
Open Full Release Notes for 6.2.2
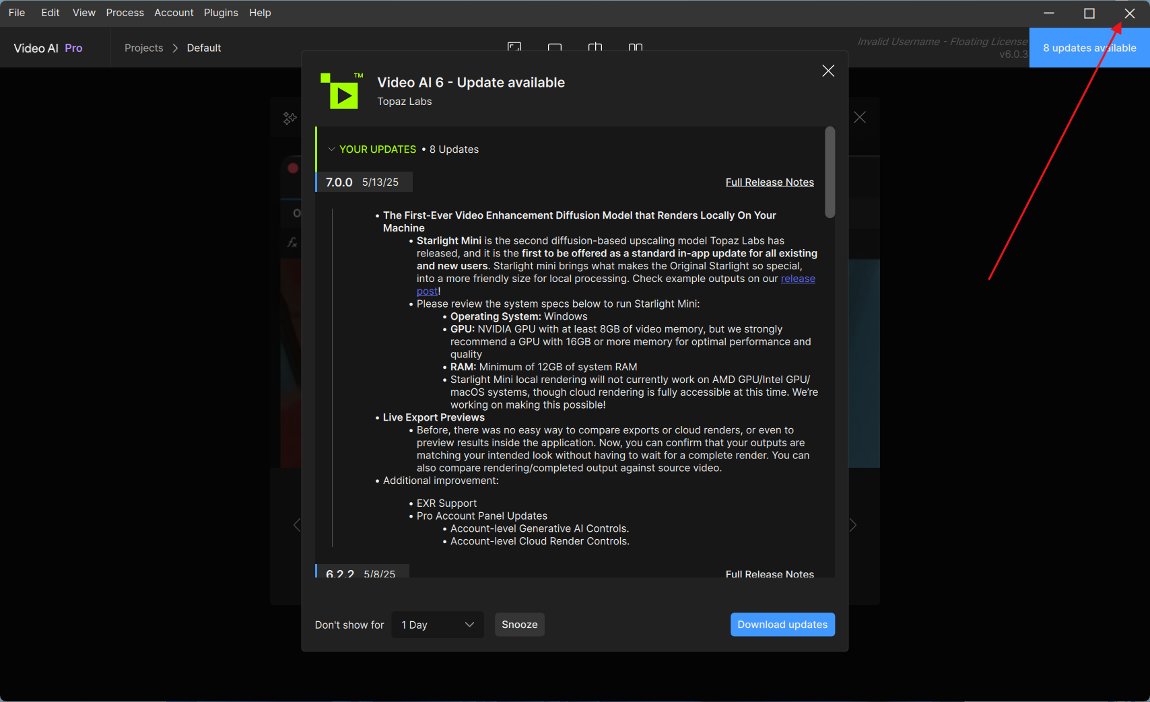tap(770, 573)
